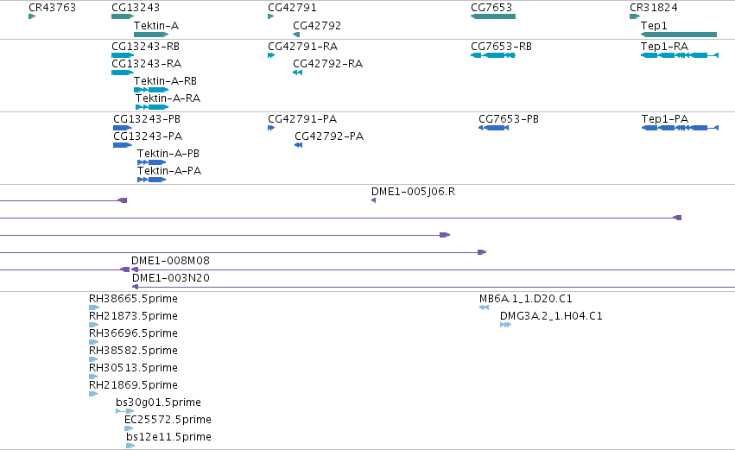Select EST RH38665.5prime

[x=133, y=299]
